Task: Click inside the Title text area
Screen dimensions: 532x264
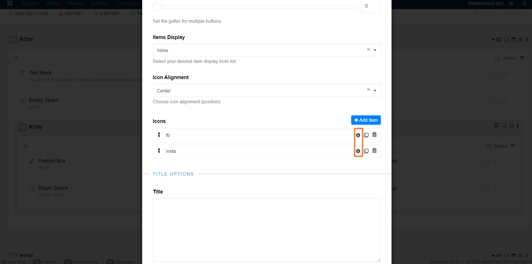Action: click(267, 230)
